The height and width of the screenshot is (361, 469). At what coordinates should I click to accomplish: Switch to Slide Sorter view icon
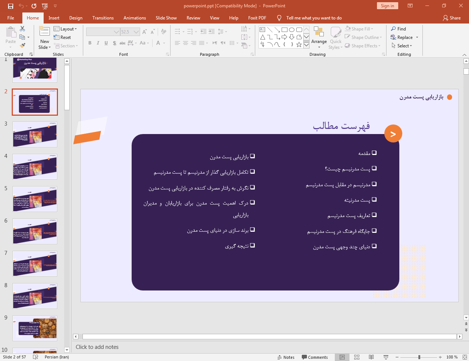pyautogui.click(x=357, y=357)
